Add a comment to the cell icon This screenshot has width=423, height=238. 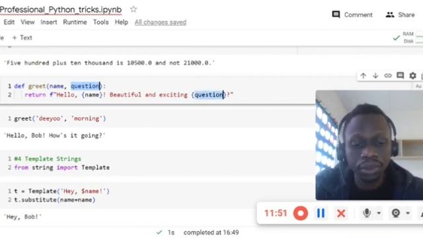400,75
